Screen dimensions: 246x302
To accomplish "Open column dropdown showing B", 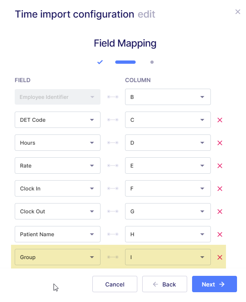I will coord(168,97).
